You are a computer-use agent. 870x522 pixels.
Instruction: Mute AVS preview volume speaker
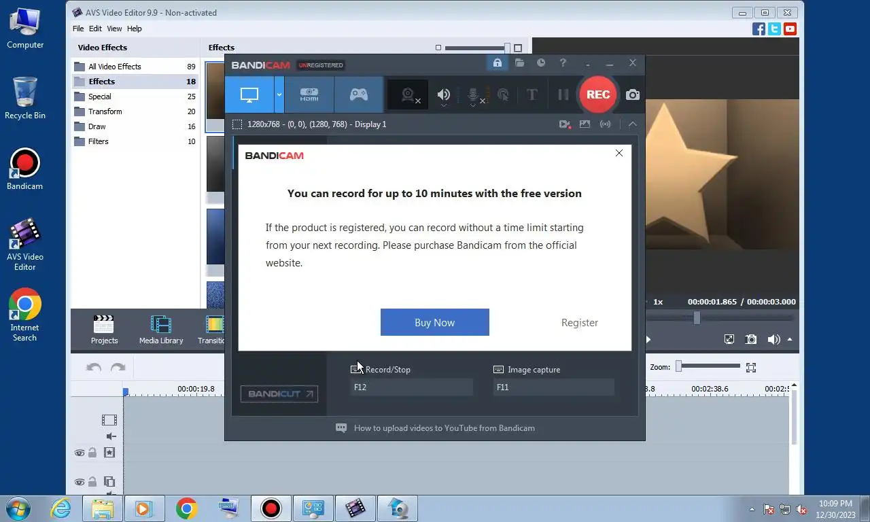[773, 339]
